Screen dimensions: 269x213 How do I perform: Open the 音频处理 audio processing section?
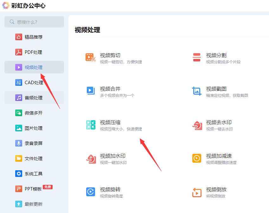click(x=34, y=97)
